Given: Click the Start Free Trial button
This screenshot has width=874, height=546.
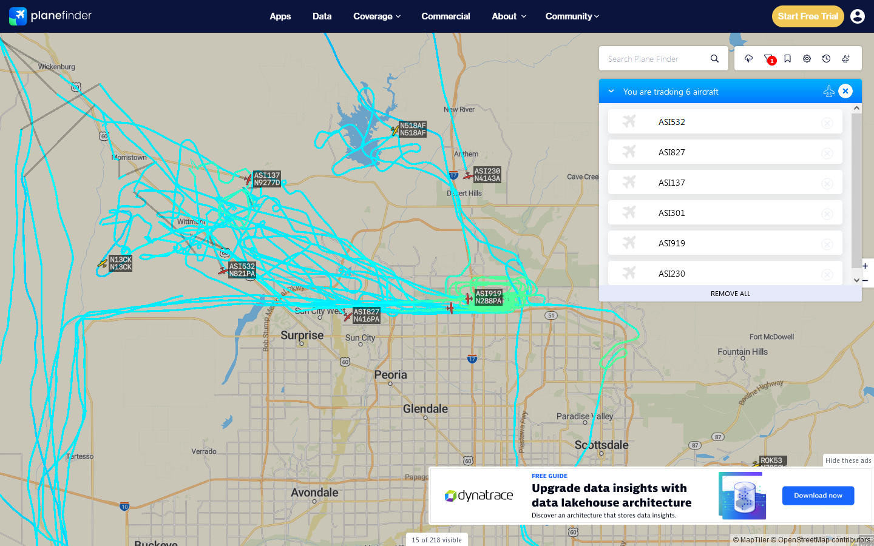Looking at the screenshot, I should 808,16.
